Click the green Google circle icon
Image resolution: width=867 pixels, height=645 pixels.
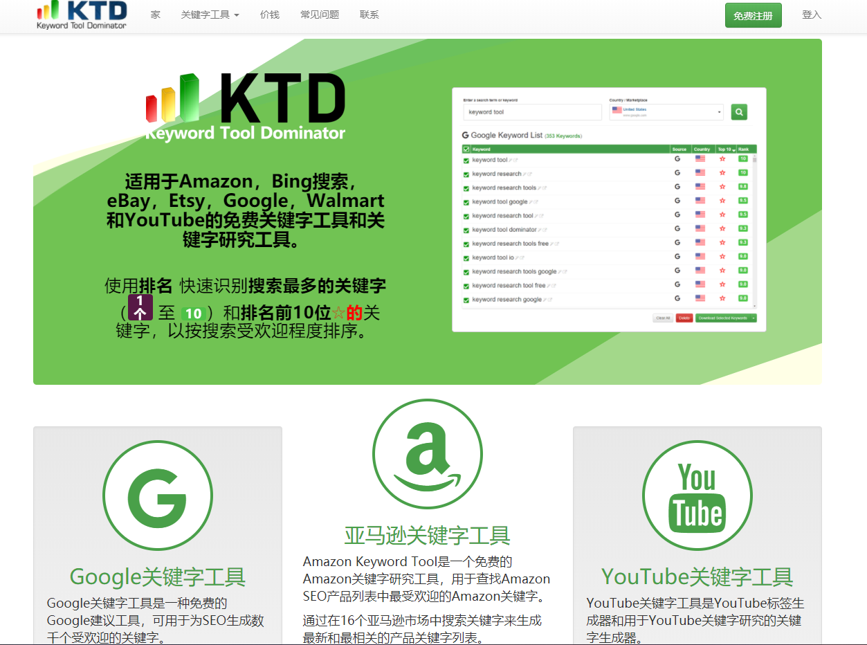pyautogui.click(x=158, y=495)
